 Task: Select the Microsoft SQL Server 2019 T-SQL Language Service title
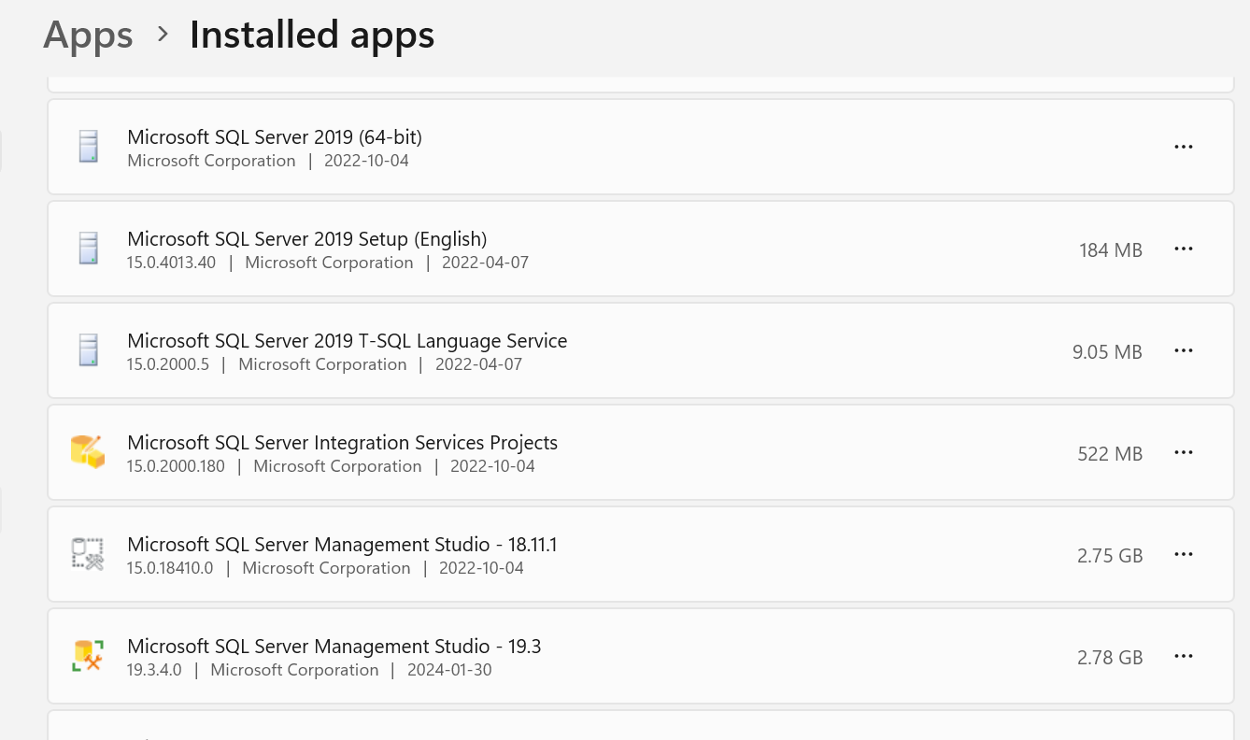coord(347,341)
